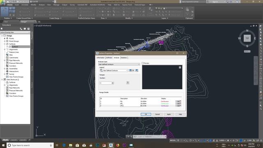Viewport: 263px width, 148px height.
Task: Select Catchments in the Toolspace tree
Action: (14, 58)
